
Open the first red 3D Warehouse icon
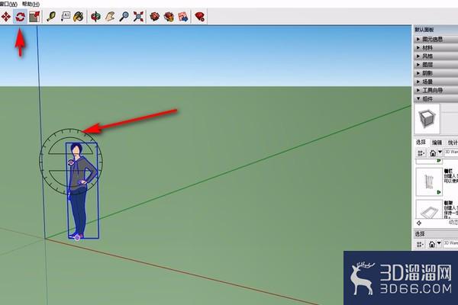[154, 17]
